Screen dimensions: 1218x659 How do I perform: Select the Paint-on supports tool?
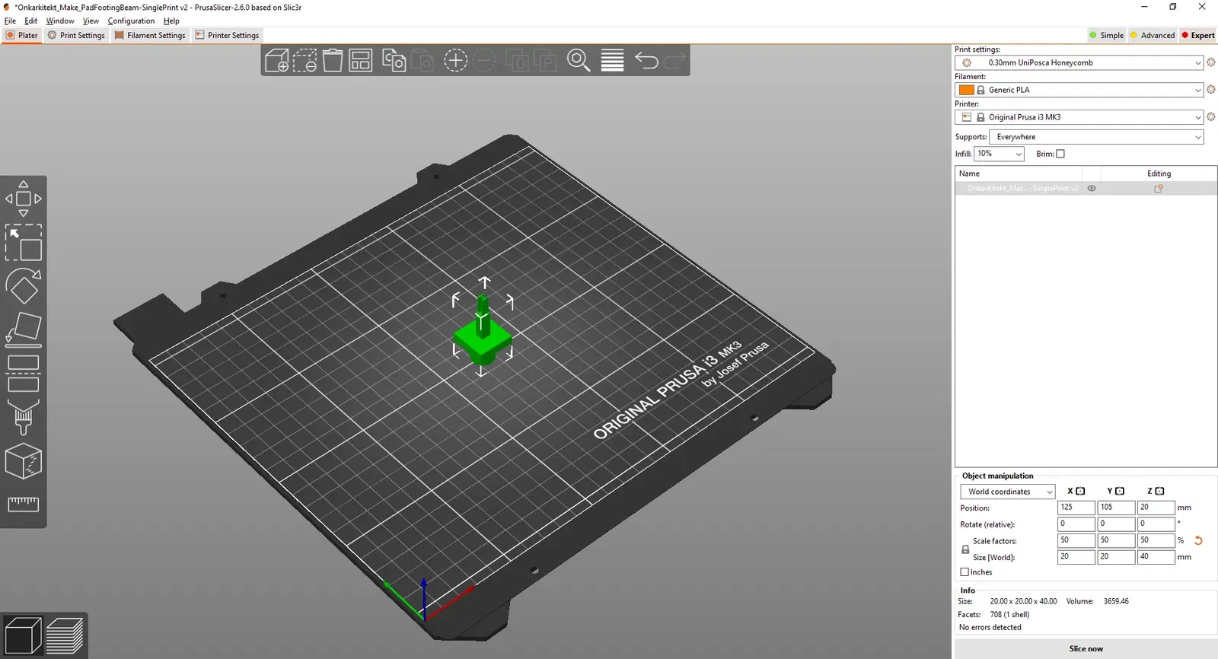pos(24,417)
